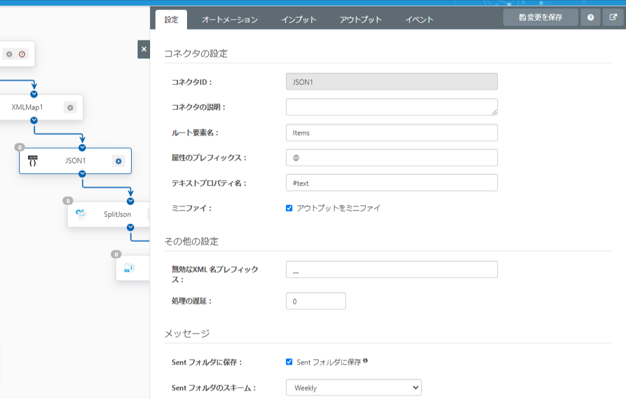Screen dimensions: 626x399
Task: Click the JSON braces icon on JSON1
Action: tap(33, 161)
